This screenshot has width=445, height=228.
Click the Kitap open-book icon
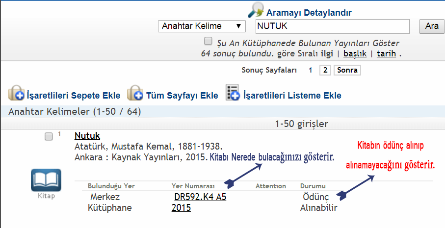pos(46,180)
